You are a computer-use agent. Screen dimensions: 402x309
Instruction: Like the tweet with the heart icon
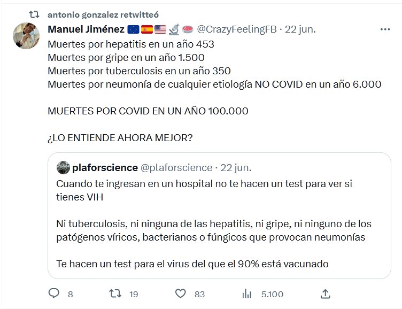click(x=181, y=293)
